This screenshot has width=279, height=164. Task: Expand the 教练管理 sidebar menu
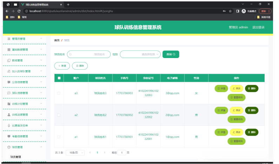pos(25,60)
